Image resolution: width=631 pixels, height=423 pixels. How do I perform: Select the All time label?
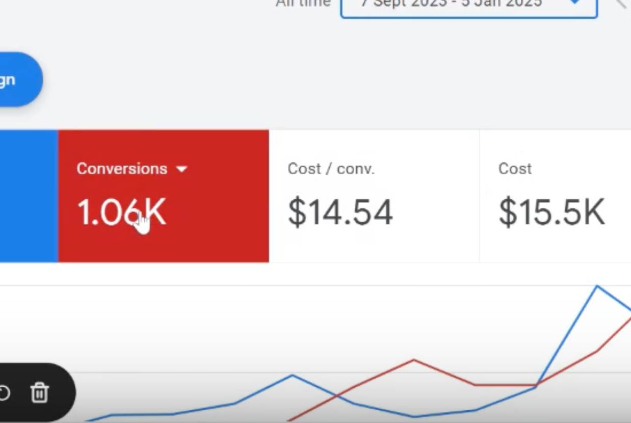[303, 3]
